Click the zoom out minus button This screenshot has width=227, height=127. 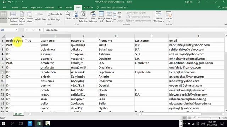(x=199, y=118)
